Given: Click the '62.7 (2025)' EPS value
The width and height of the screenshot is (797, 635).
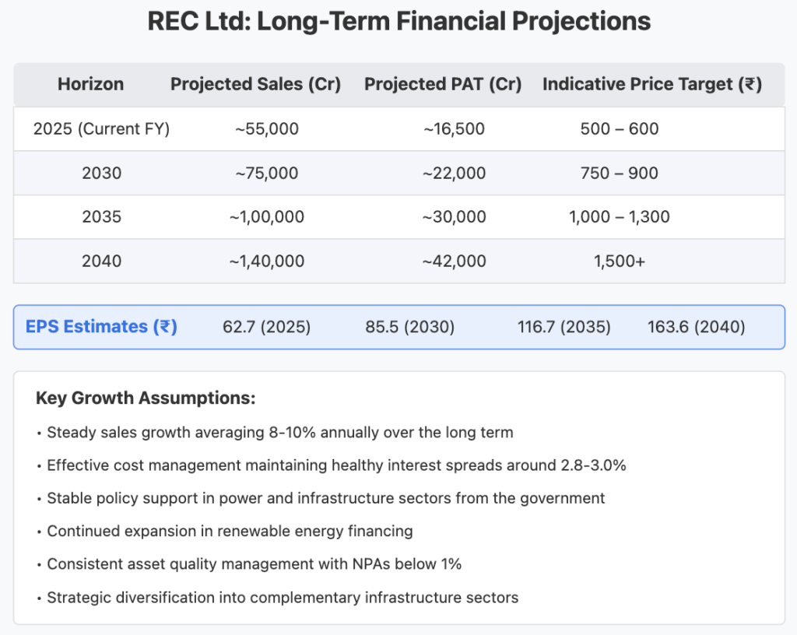Looking at the screenshot, I should [x=267, y=327].
